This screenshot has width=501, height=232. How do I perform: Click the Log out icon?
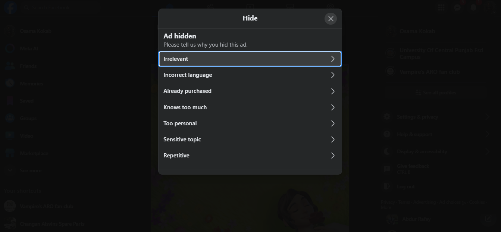[387, 186]
